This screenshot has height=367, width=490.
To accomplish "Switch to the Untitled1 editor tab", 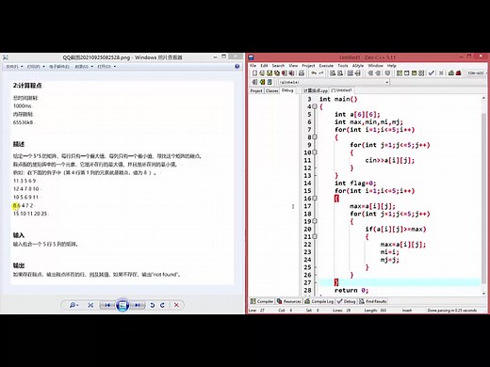I will coord(341,90).
